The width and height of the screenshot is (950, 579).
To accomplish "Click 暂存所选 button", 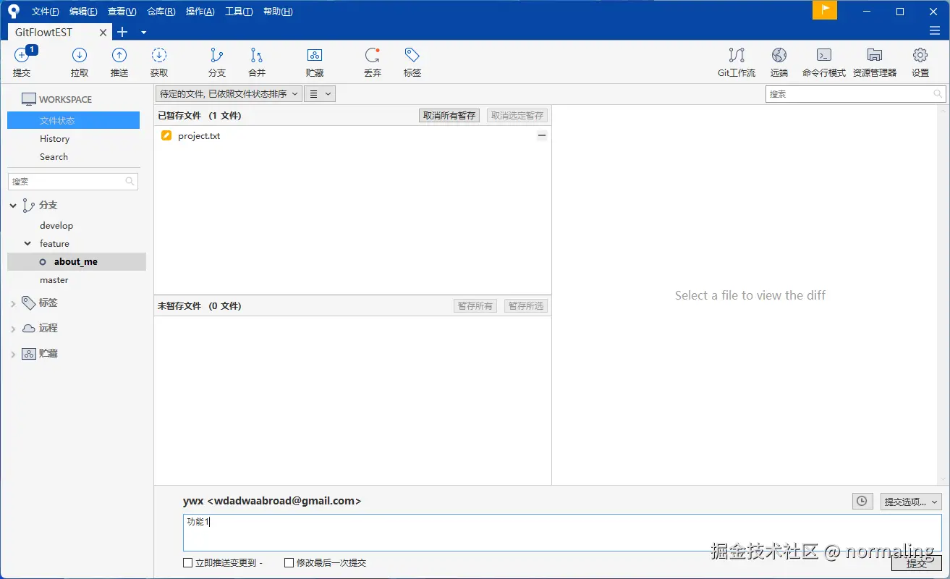I will tap(526, 306).
